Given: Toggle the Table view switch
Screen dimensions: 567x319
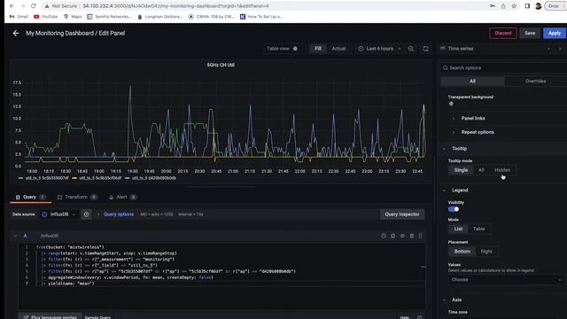Looking at the screenshot, I should click(295, 49).
